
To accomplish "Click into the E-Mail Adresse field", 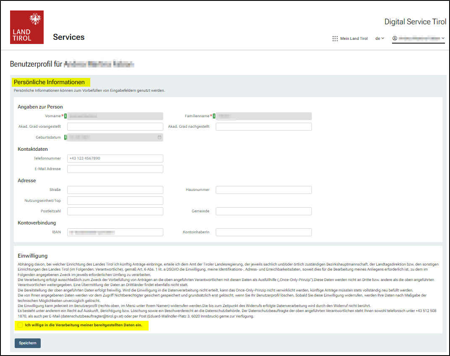I will pyautogui.click(x=115, y=169).
